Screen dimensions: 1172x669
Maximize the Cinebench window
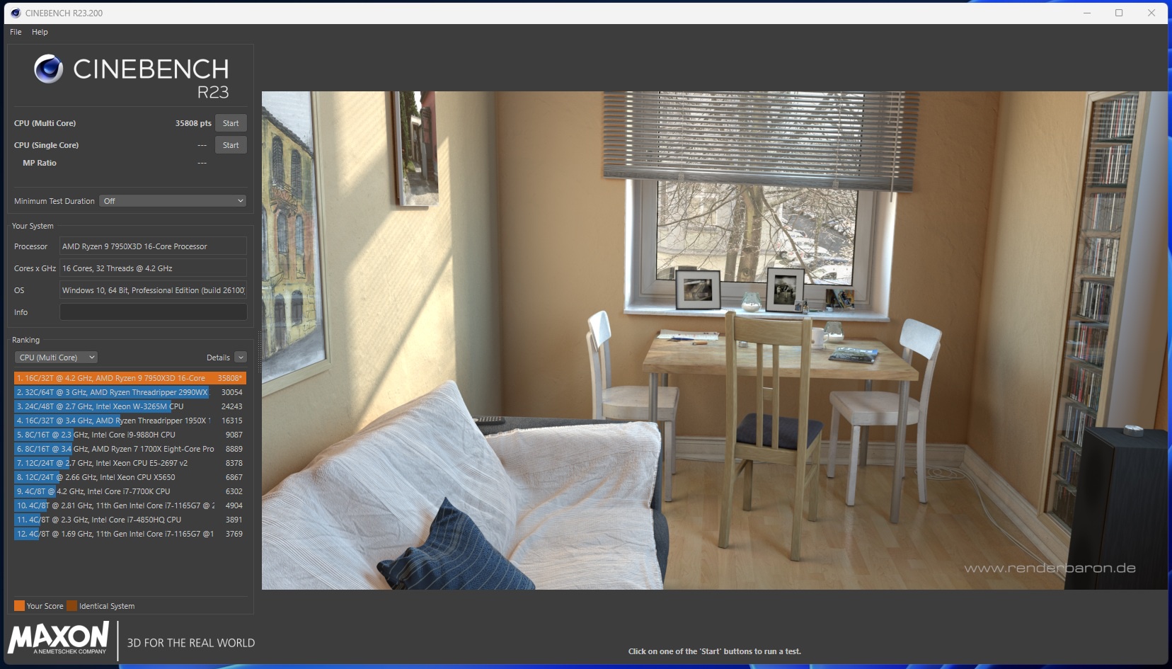[x=1119, y=13]
